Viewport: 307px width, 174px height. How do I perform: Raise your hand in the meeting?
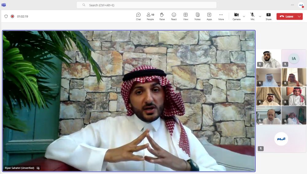click(x=162, y=16)
